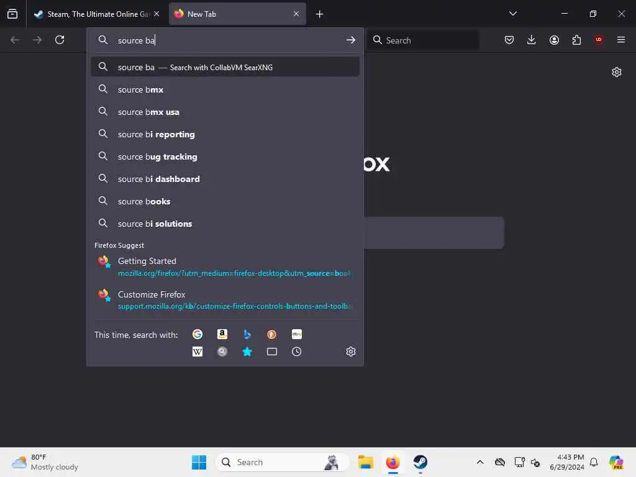Select 'source ba' Search with CollabVM SearXNG
Screen dimensions: 636x477
point(225,67)
